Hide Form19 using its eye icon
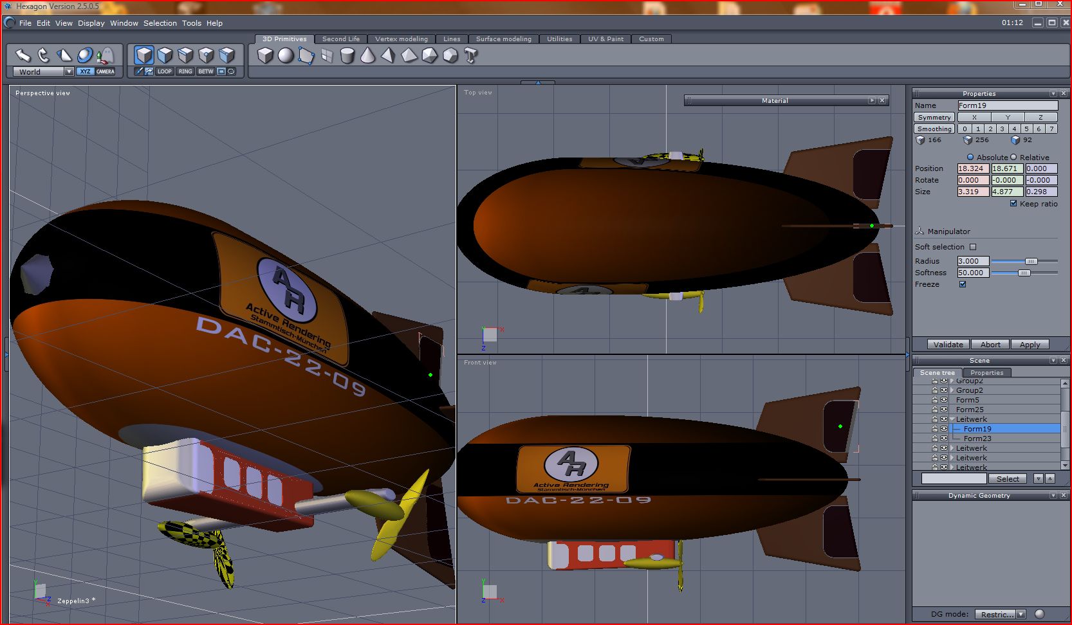This screenshot has height=625, width=1072. (x=944, y=429)
